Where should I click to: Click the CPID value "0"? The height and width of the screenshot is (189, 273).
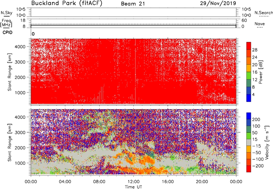coord(33,34)
